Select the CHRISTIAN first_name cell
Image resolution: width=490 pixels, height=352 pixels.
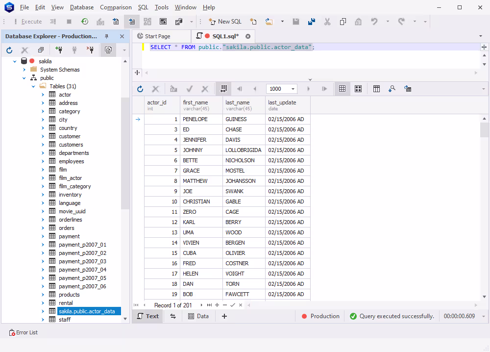coord(201,201)
